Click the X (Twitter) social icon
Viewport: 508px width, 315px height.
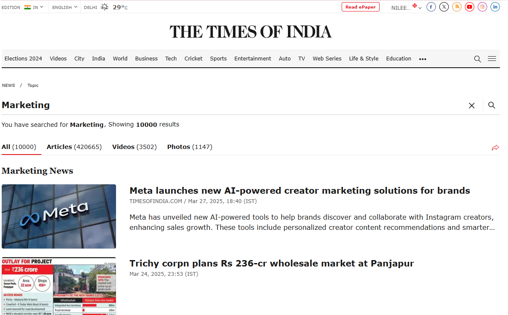pos(444,7)
